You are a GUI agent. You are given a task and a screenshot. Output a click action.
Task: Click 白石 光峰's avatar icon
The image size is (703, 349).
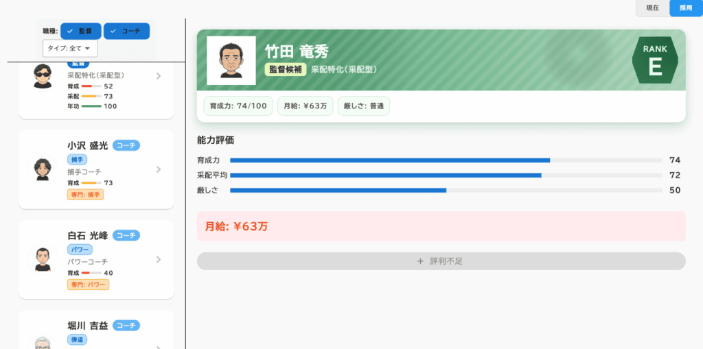click(x=43, y=258)
